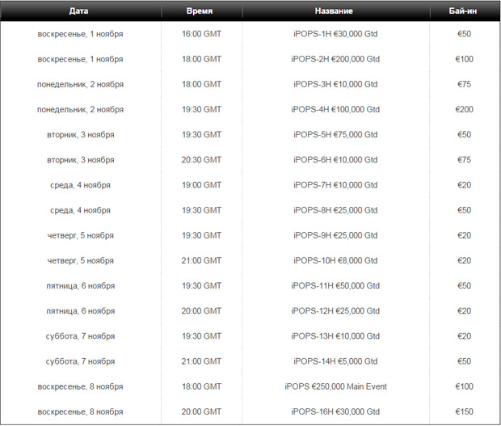Viewport: 501px width, 426px height.
Task: Click the date cell of iPOPS-12H row
Action: tap(81, 311)
